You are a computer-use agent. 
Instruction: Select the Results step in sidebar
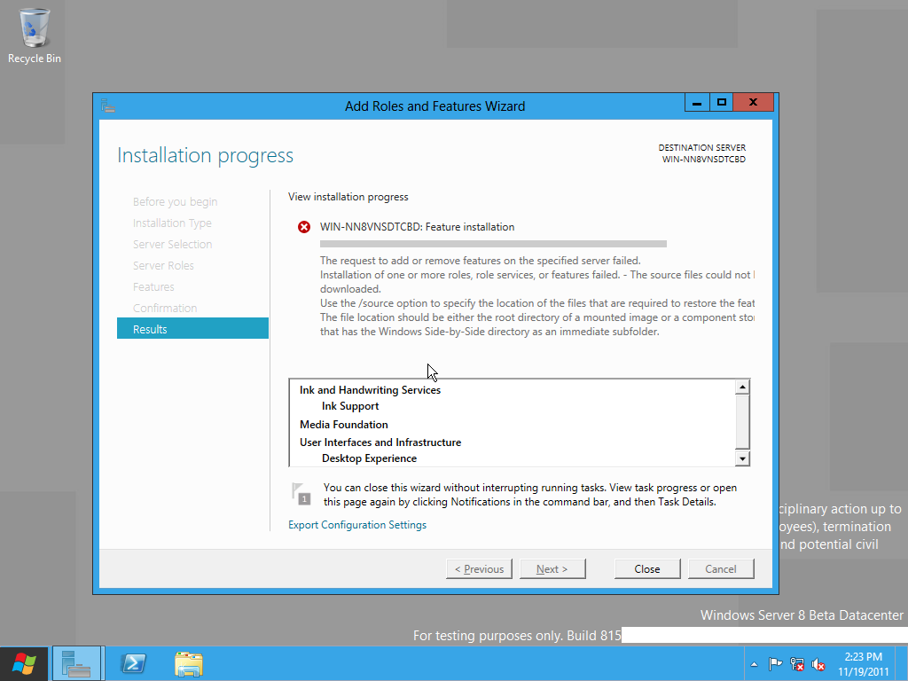192,328
